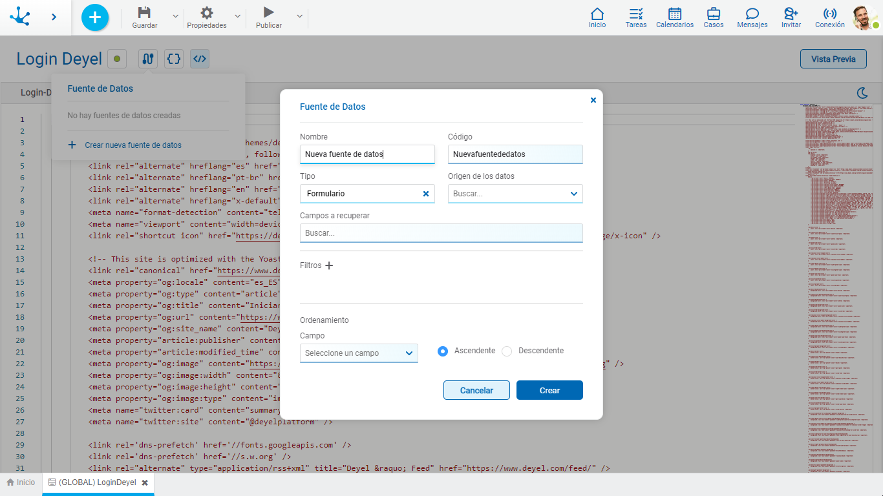This screenshot has width=883, height=496.
Task: Click the Login Deyel title
Action: point(59,59)
